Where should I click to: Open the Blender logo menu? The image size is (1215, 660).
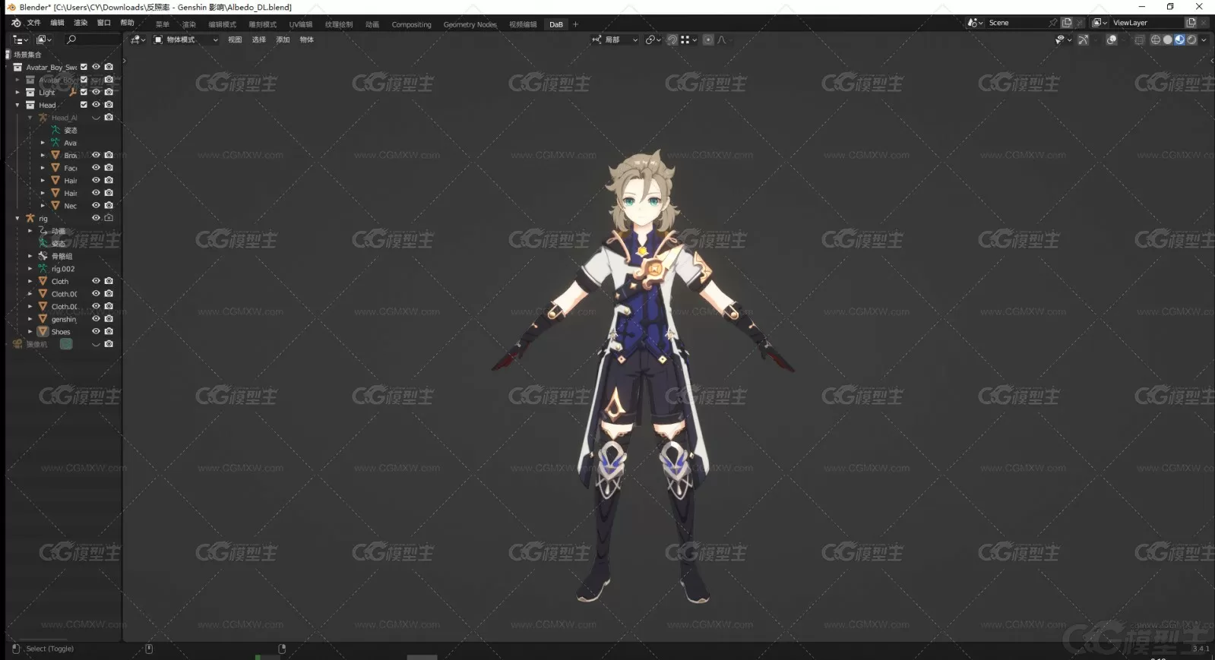(16, 23)
